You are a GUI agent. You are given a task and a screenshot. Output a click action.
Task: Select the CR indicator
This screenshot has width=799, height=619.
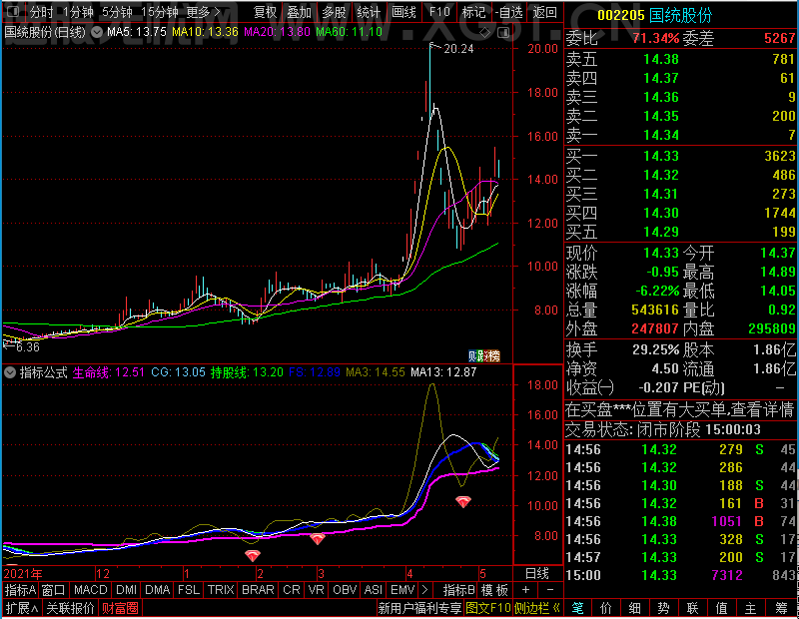pyautogui.click(x=291, y=590)
